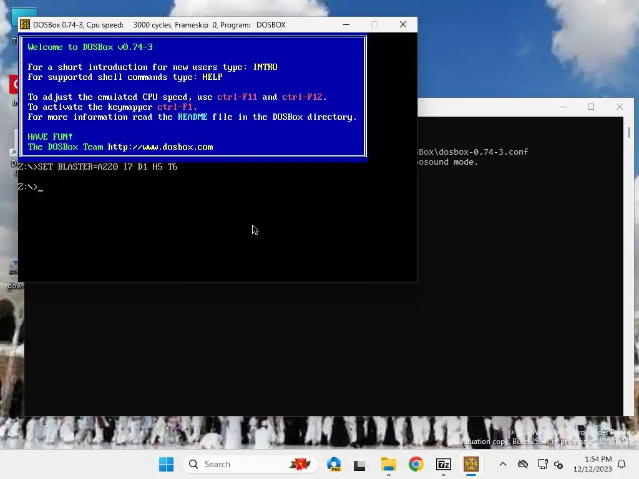The width and height of the screenshot is (639, 479).
Task: Click the taskbar Search box
Action: pos(250,464)
